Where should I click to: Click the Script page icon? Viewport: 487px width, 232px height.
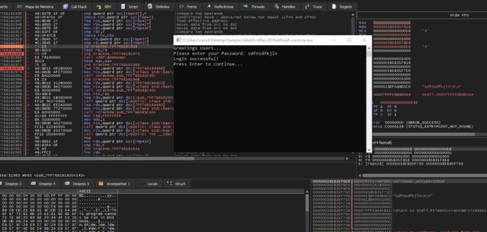[124, 7]
